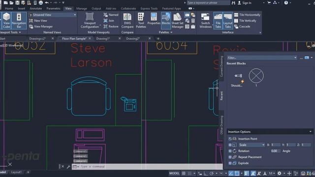
Task: Open the Properties palette
Action: [154, 19]
